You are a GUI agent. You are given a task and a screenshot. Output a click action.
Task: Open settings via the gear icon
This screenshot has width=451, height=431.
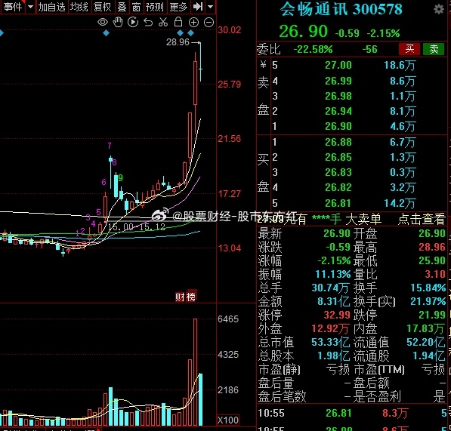pos(439,10)
